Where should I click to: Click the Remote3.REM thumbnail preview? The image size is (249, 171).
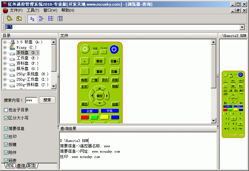coord(233,104)
